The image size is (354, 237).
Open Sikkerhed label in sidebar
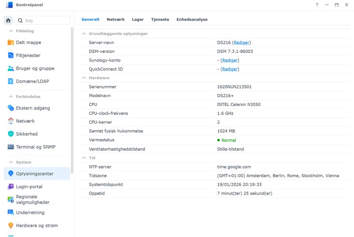tap(27, 134)
